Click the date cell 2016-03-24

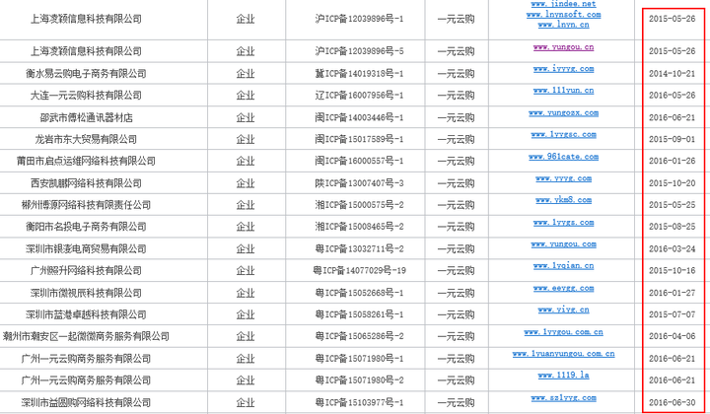(672, 248)
